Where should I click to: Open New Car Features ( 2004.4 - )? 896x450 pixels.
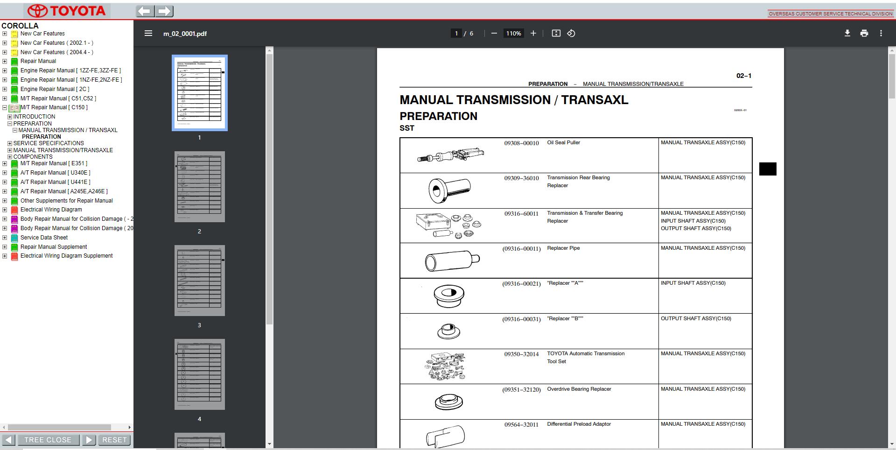click(x=57, y=52)
